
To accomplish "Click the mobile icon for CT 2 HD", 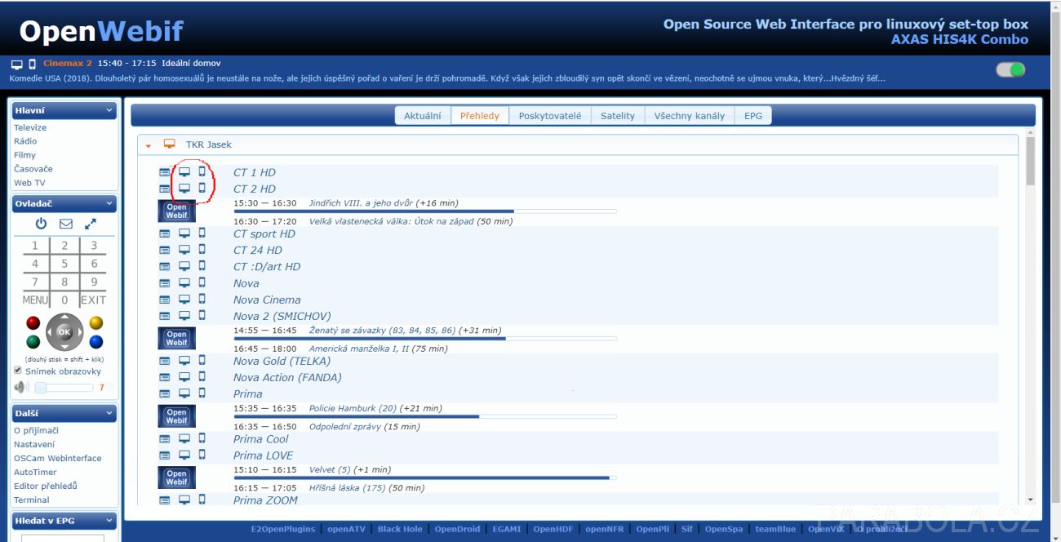I will 202,188.
